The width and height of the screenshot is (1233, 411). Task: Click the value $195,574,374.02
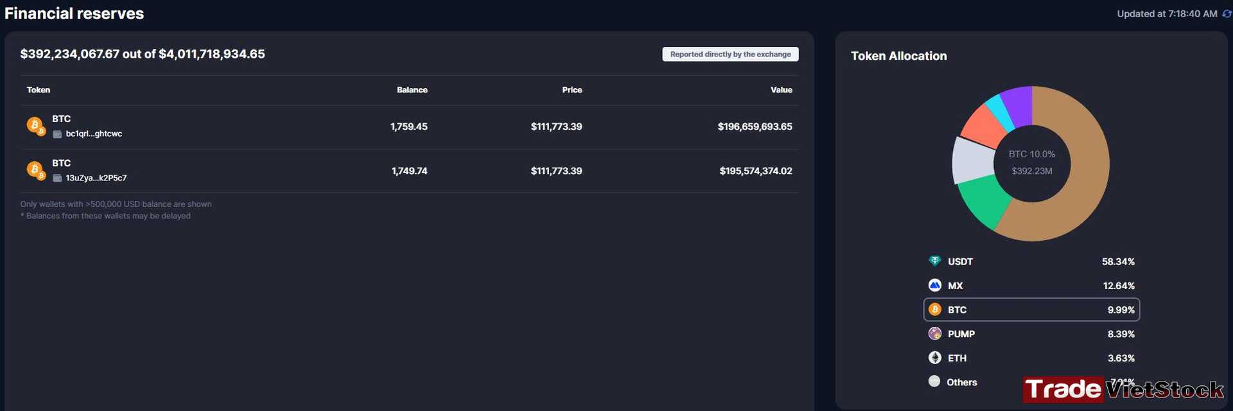coord(756,171)
